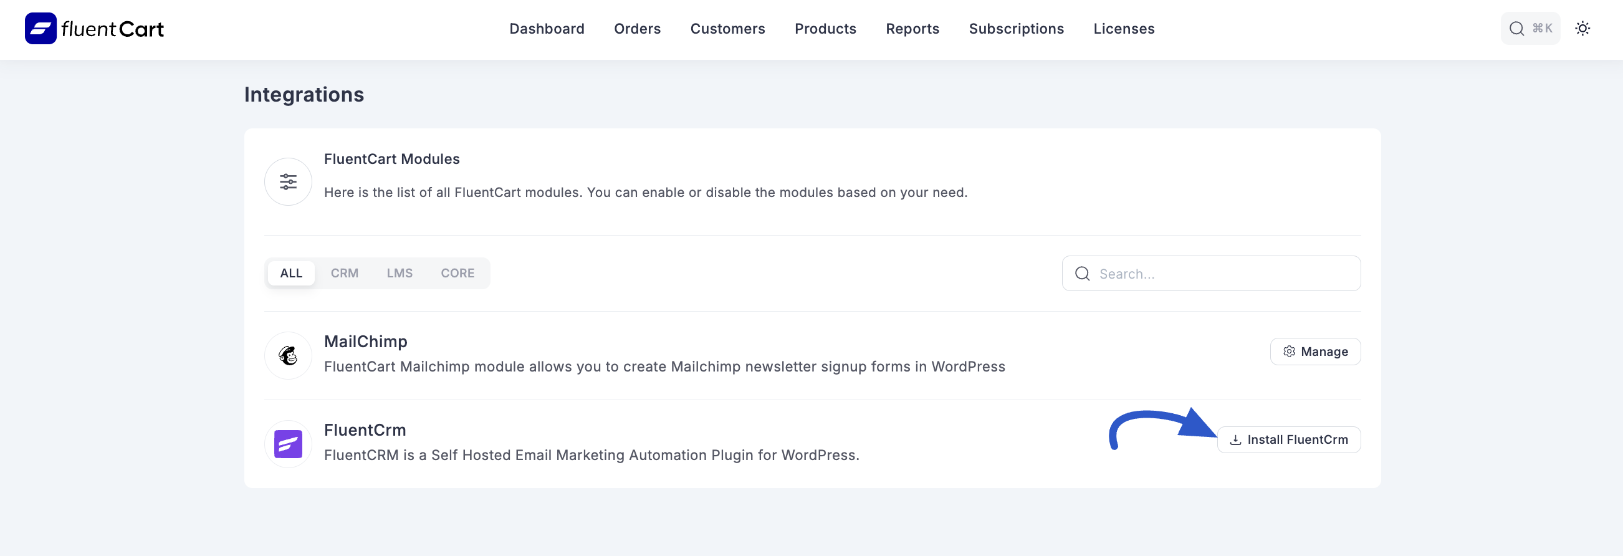The image size is (1623, 556).
Task: Click the MailChimp module description text
Action: (x=664, y=367)
